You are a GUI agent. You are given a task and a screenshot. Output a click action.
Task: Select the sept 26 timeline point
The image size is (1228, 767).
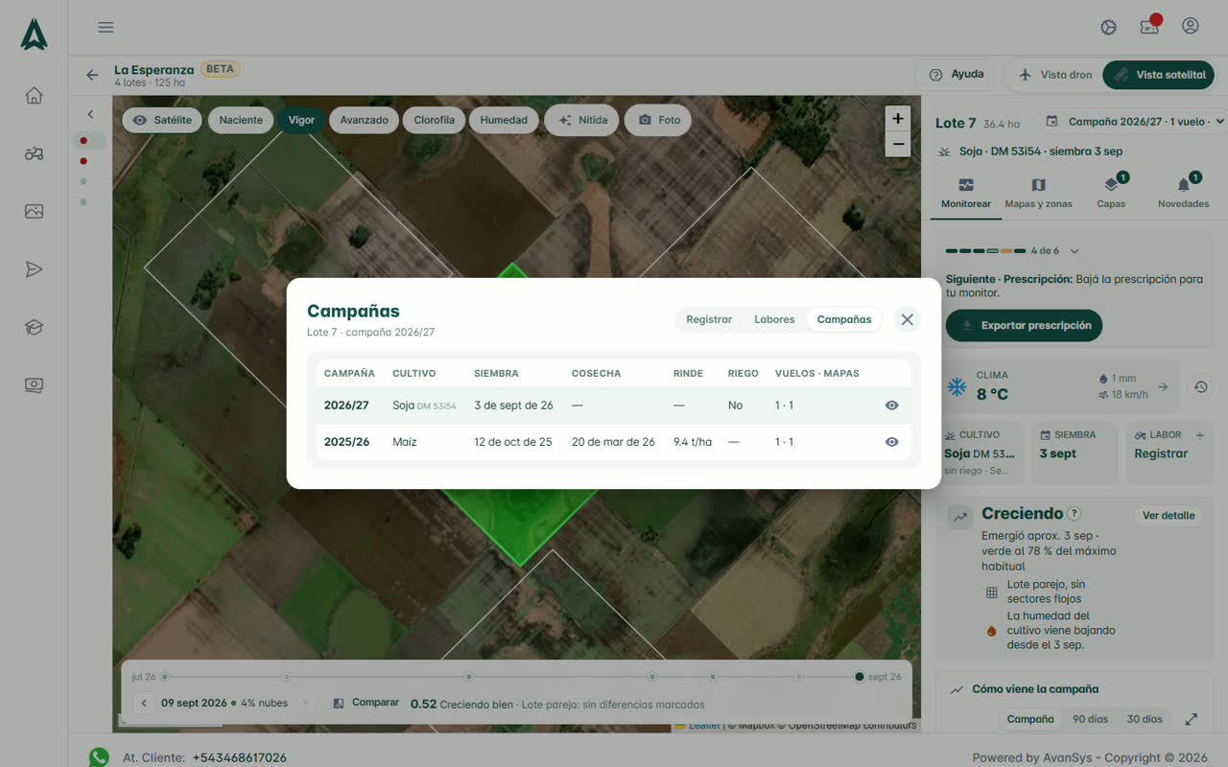click(x=860, y=677)
